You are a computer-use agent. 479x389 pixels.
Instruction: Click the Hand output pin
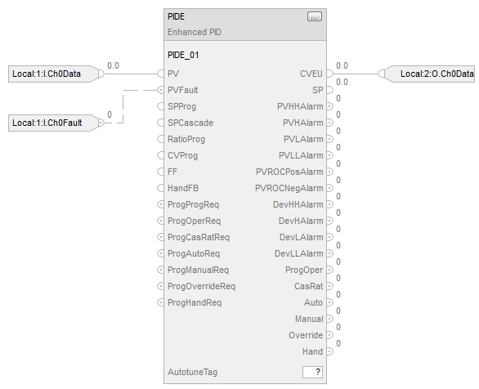pos(329,351)
